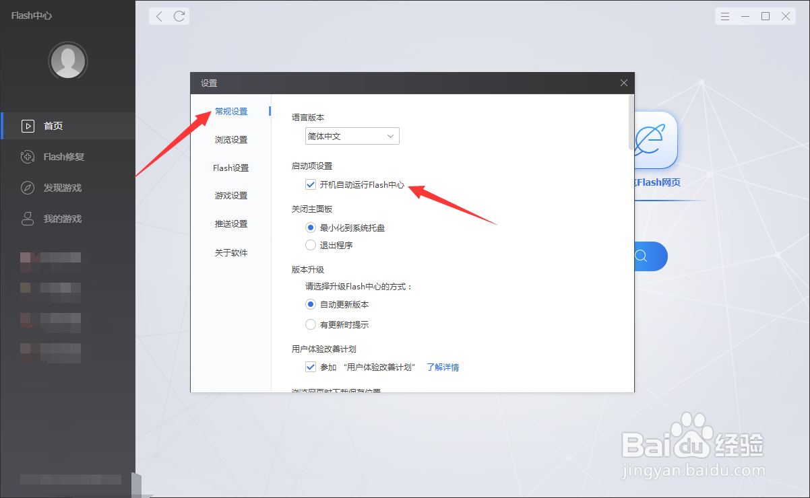
Task: Click the user avatar icon
Action: pos(68,61)
